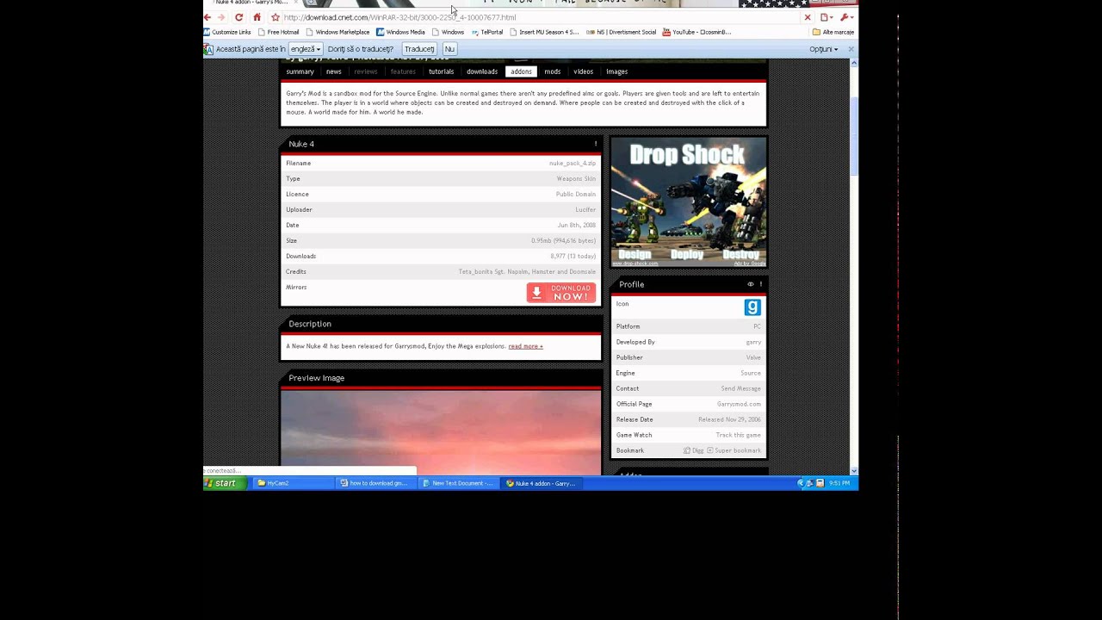Screen dimensions: 1102x620
Task: Click the exclamation icon in Profile header
Action: click(761, 284)
